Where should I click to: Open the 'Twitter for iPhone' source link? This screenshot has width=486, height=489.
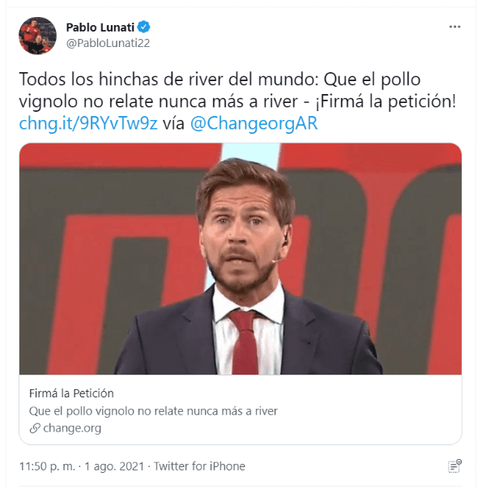(200, 466)
